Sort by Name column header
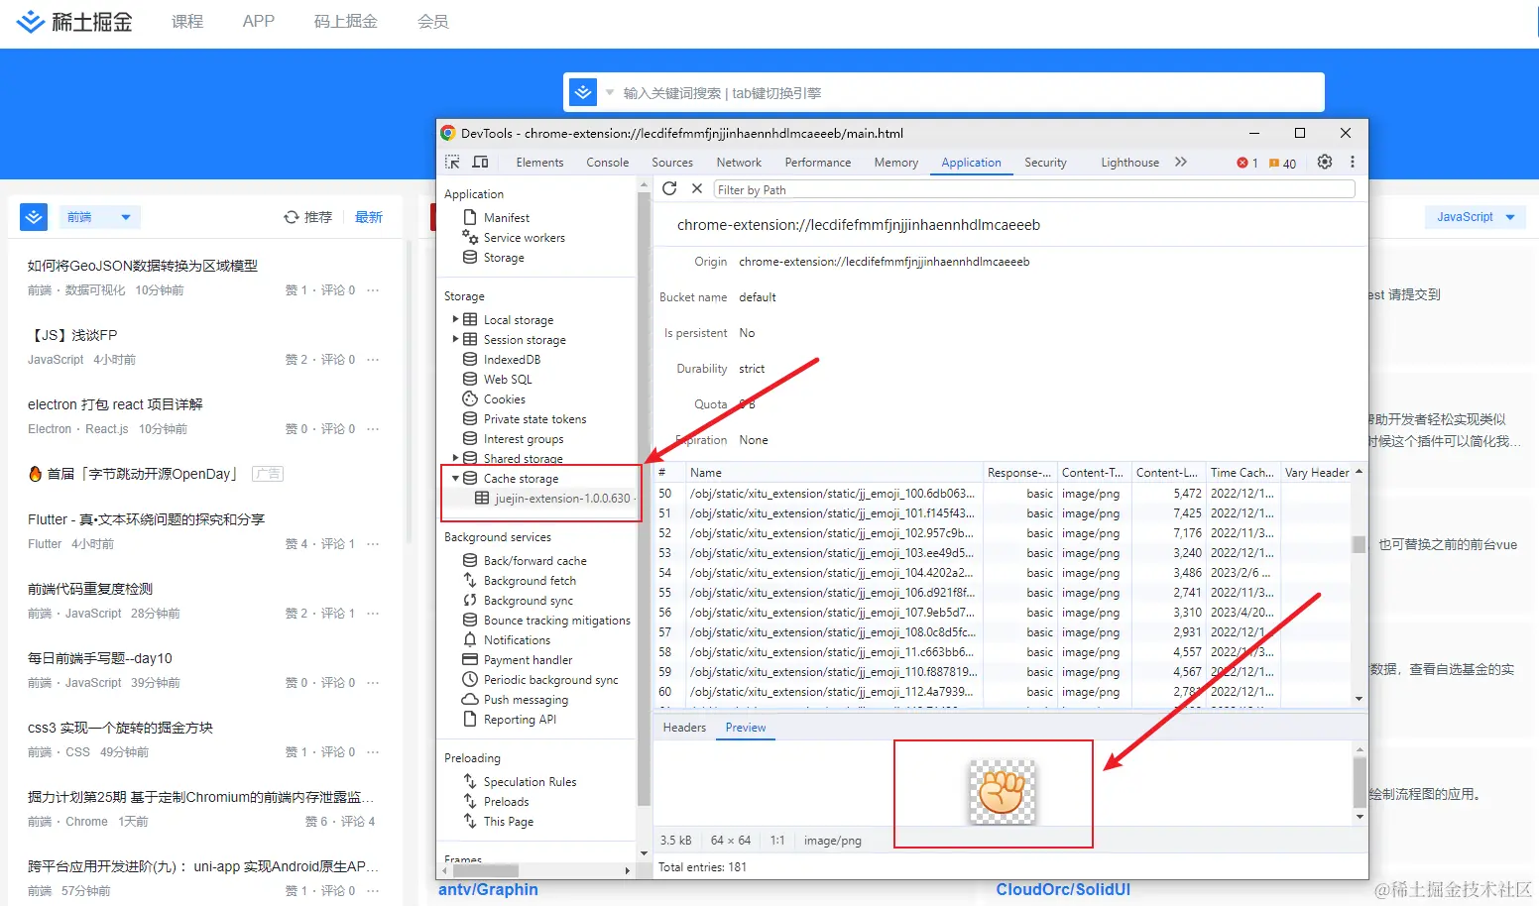This screenshot has width=1539, height=906. (x=833, y=473)
